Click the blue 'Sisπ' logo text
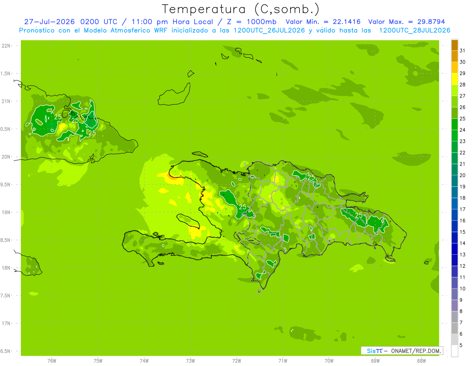 point(374,351)
